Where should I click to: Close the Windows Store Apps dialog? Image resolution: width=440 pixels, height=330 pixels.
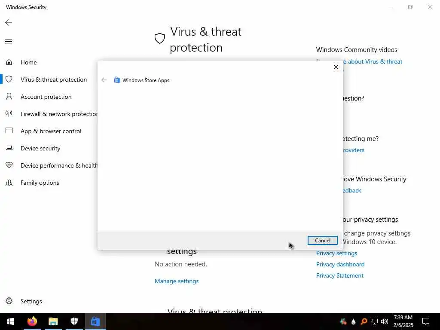click(336, 67)
